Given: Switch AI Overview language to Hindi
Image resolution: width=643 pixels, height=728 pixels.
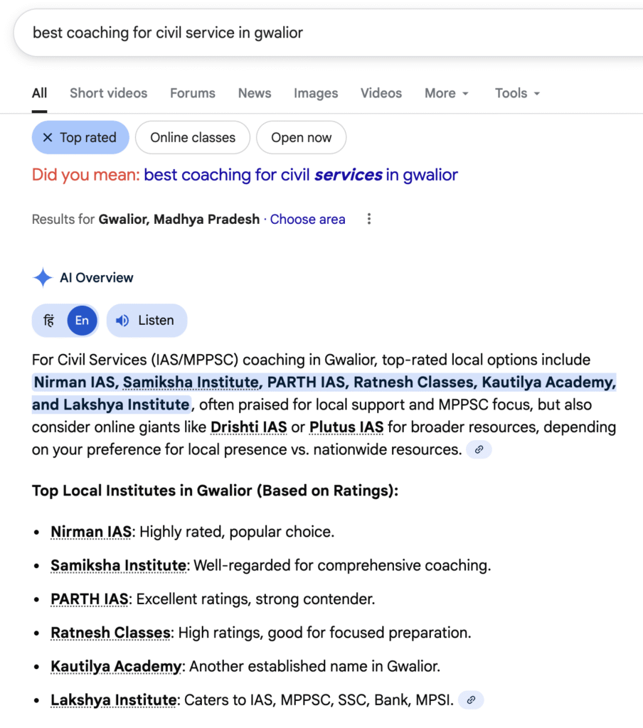Looking at the screenshot, I should (x=49, y=321).
